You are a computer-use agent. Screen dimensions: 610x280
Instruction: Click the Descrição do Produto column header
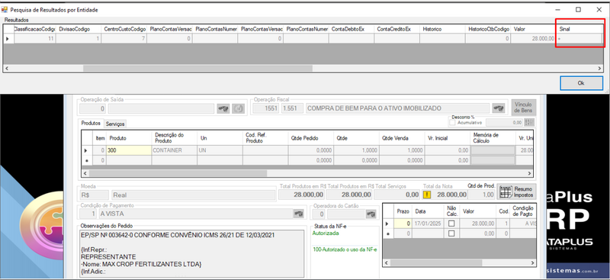click(x=174, y=138)
